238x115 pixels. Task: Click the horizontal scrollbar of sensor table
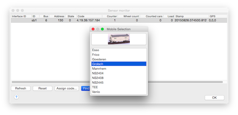(117, 82)
